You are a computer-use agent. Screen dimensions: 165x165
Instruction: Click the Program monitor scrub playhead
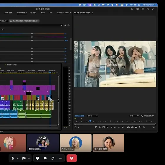pos(90,121)
